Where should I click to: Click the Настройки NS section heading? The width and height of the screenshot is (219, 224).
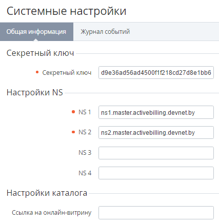pos(35,92)
